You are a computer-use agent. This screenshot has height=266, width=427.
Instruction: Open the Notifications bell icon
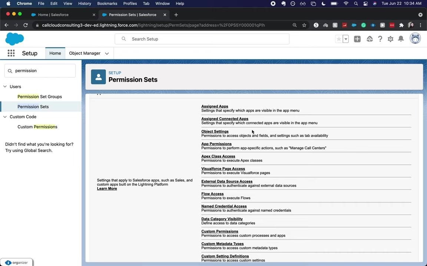pyautogui.click(x=401, y=39)
